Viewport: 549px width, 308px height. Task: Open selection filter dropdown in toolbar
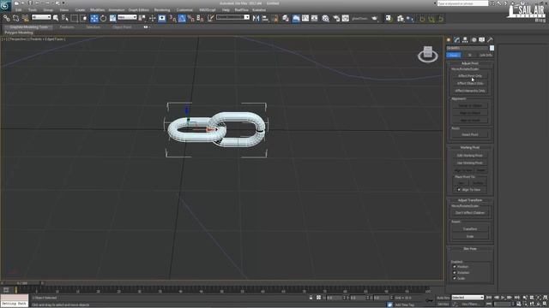[41, 17]
